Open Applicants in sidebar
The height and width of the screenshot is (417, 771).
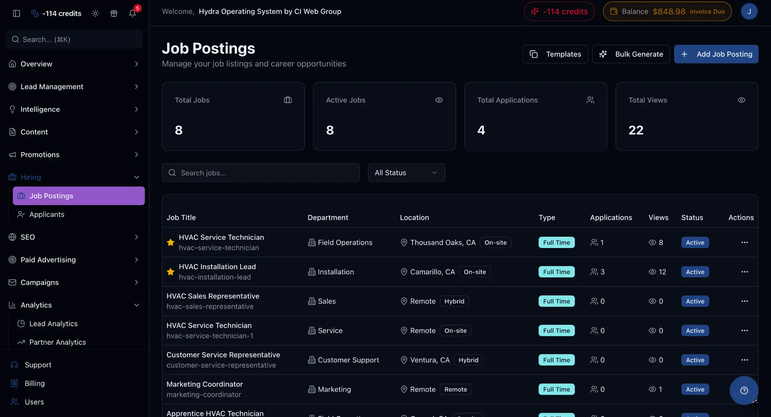79,215
